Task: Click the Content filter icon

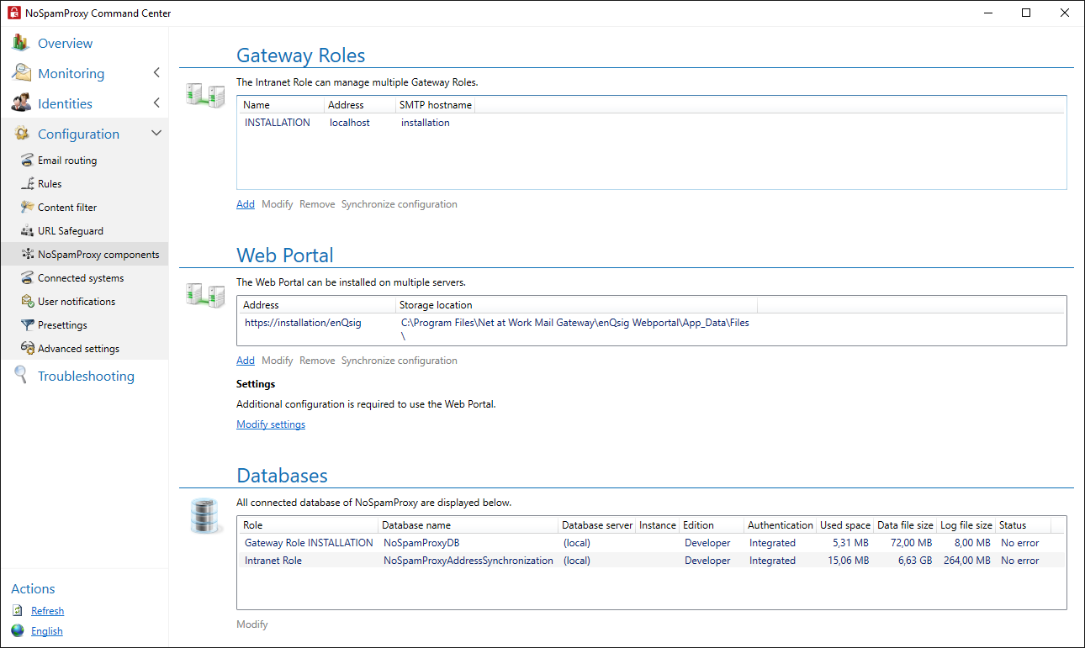Action: tap(28, 208)
